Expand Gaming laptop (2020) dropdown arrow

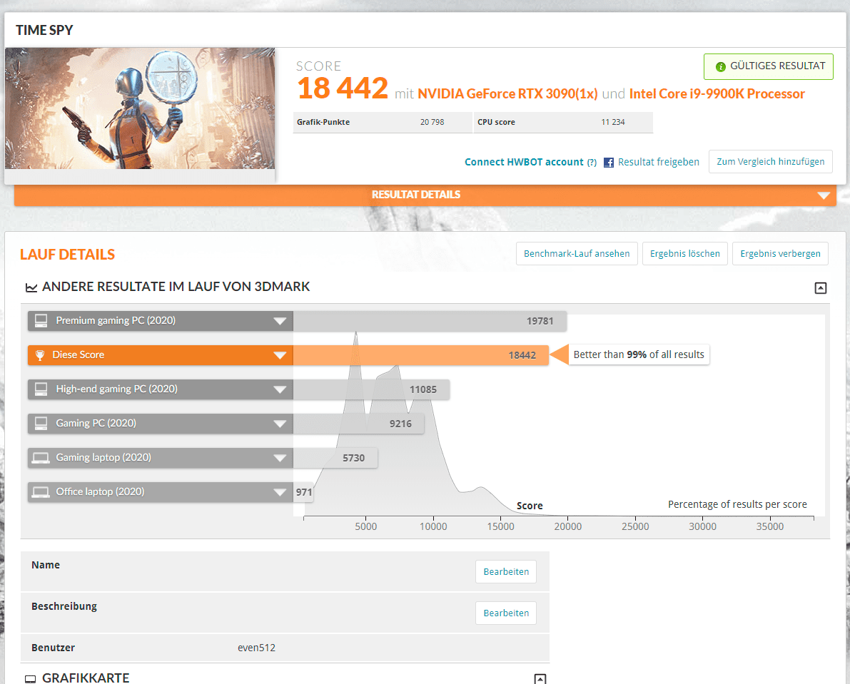coord(280,458)
